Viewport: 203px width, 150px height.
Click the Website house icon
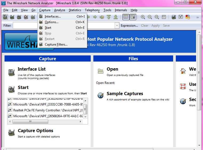click(x=183, y=71)
